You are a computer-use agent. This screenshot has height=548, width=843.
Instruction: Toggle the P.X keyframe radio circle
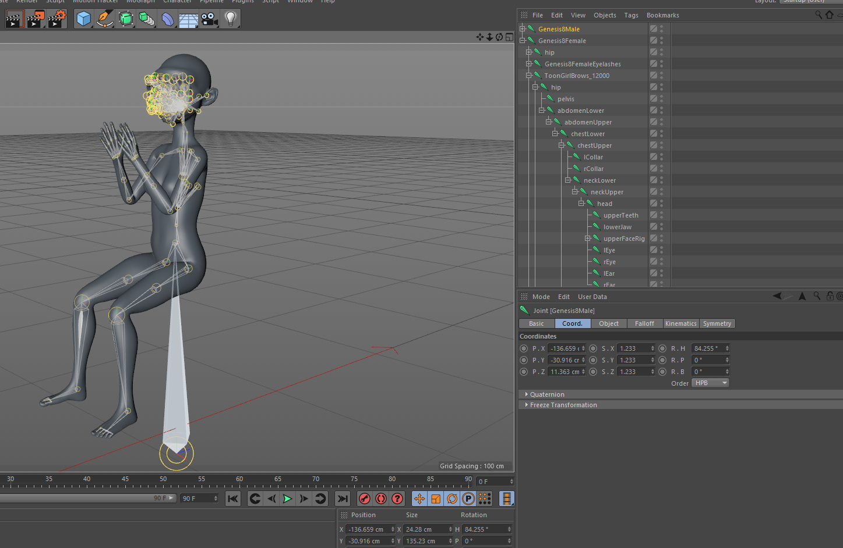524,348
